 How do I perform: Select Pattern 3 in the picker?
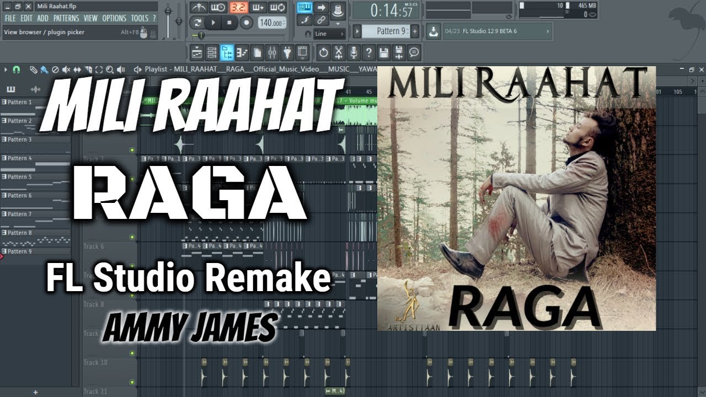(35, 140)
